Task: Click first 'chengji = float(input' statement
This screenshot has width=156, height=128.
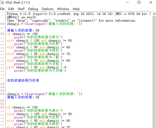Action: 45,24
